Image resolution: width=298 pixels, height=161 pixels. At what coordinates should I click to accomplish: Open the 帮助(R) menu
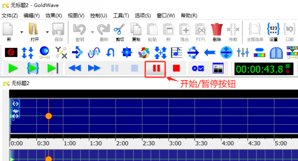point(189,16)
